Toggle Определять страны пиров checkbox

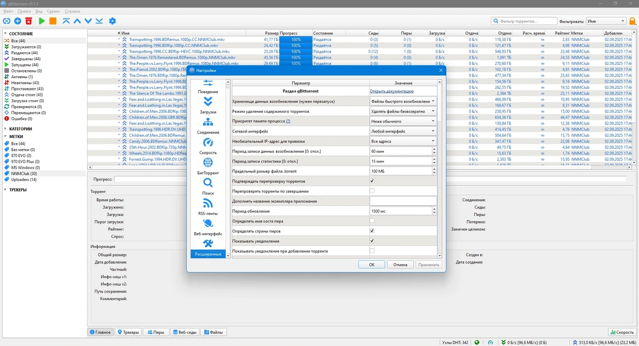point(372,230)
